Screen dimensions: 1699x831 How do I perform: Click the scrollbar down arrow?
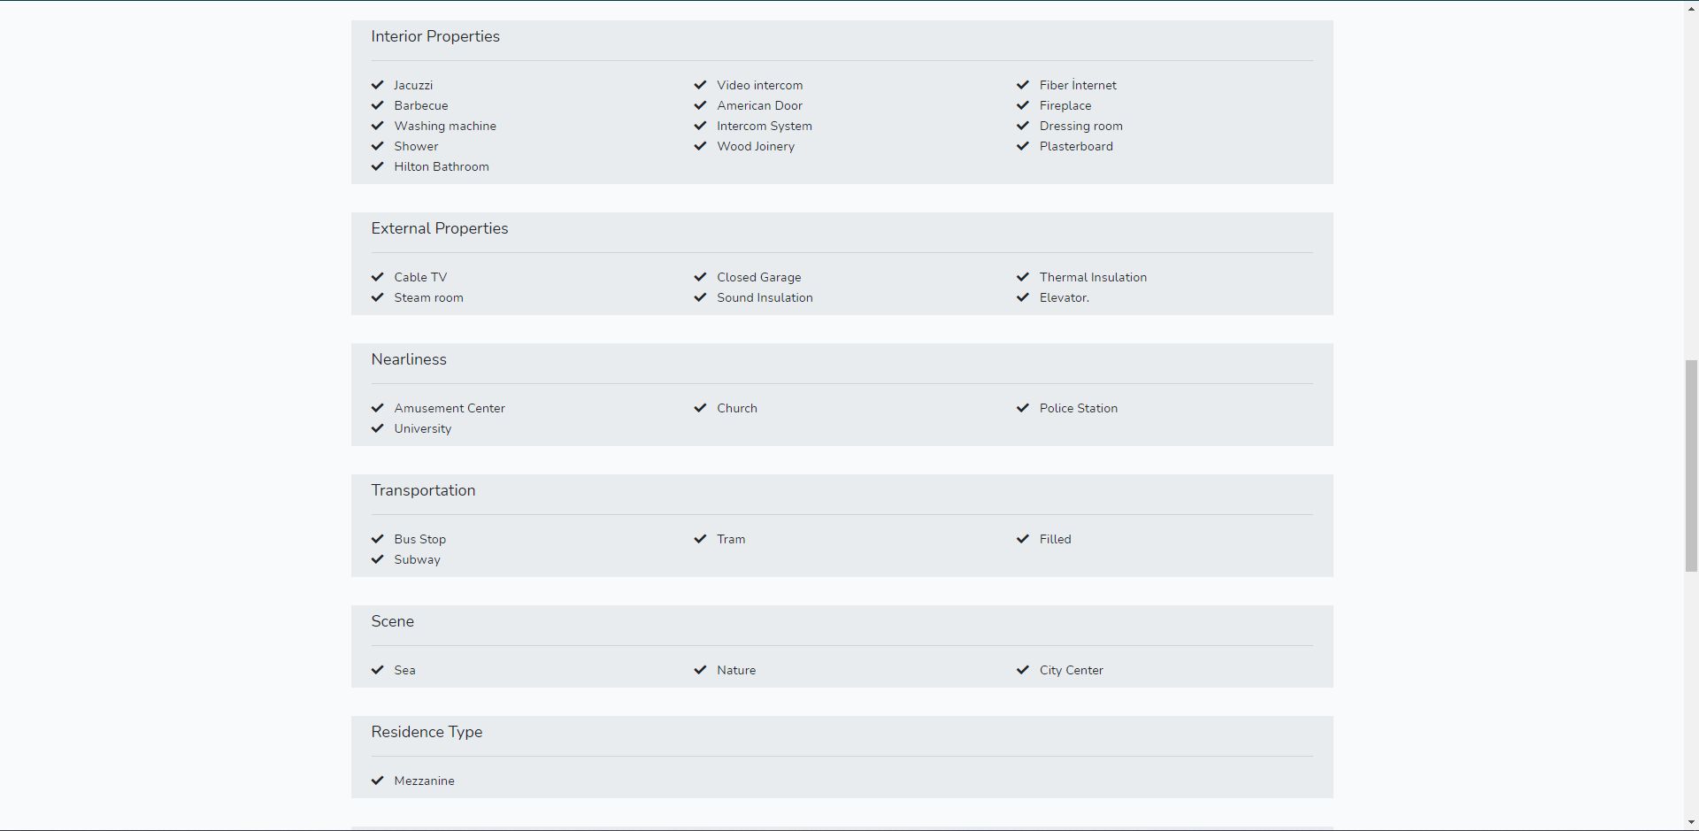1691,823
